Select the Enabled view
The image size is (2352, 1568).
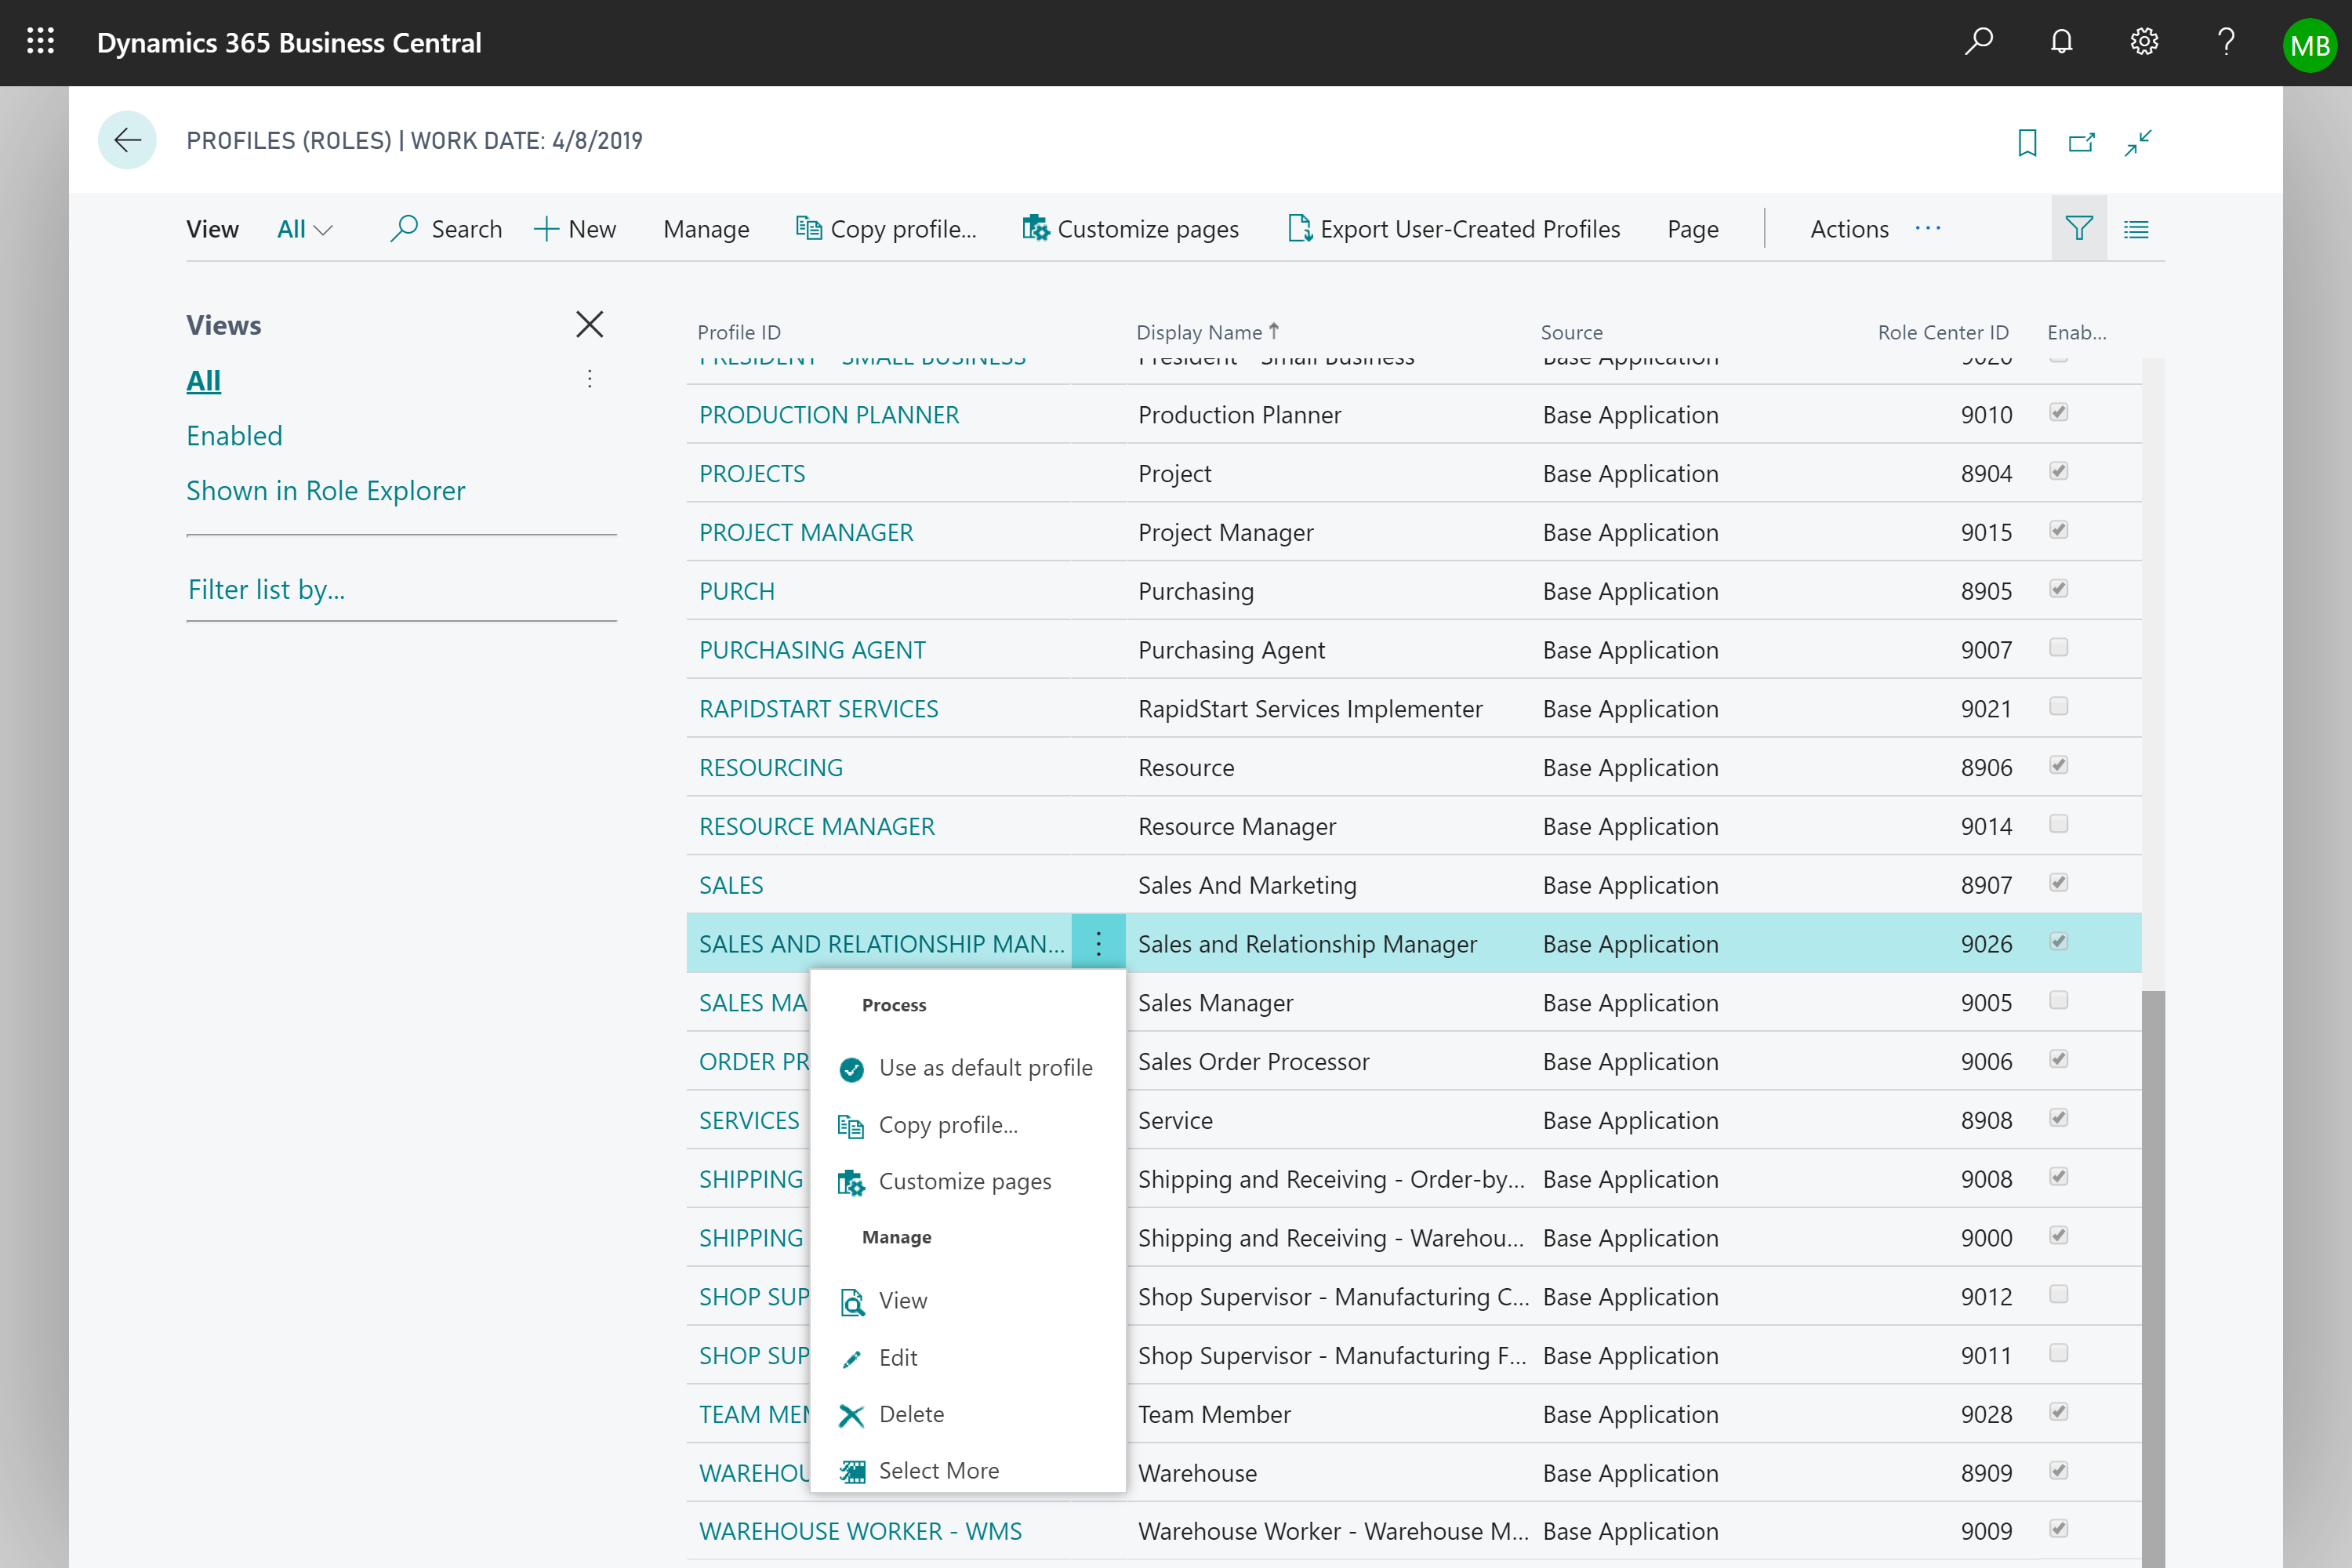[x=235, y=436]
